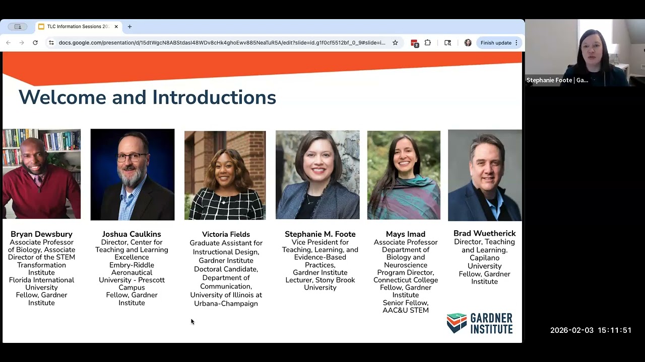Click the name Victoria Fields
645x362 pixels.
click(226, 234)
